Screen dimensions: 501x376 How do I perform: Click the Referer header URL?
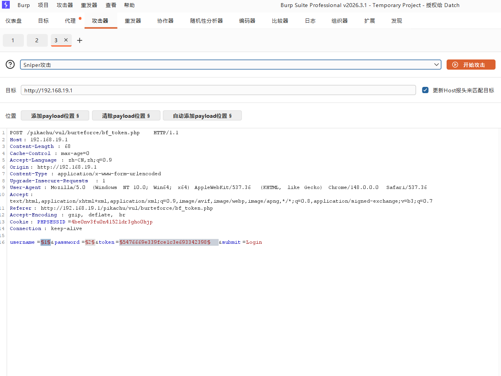click(127, 208)
